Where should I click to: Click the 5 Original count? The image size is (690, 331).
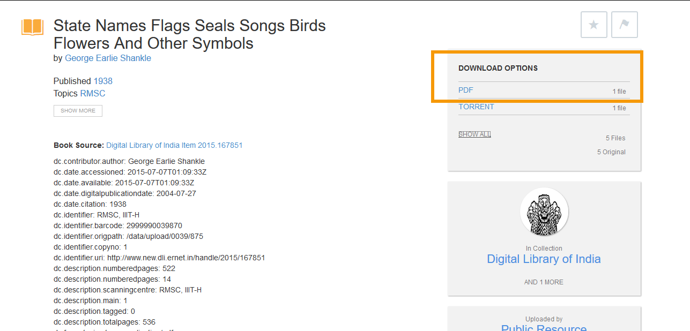click(611, 152)
